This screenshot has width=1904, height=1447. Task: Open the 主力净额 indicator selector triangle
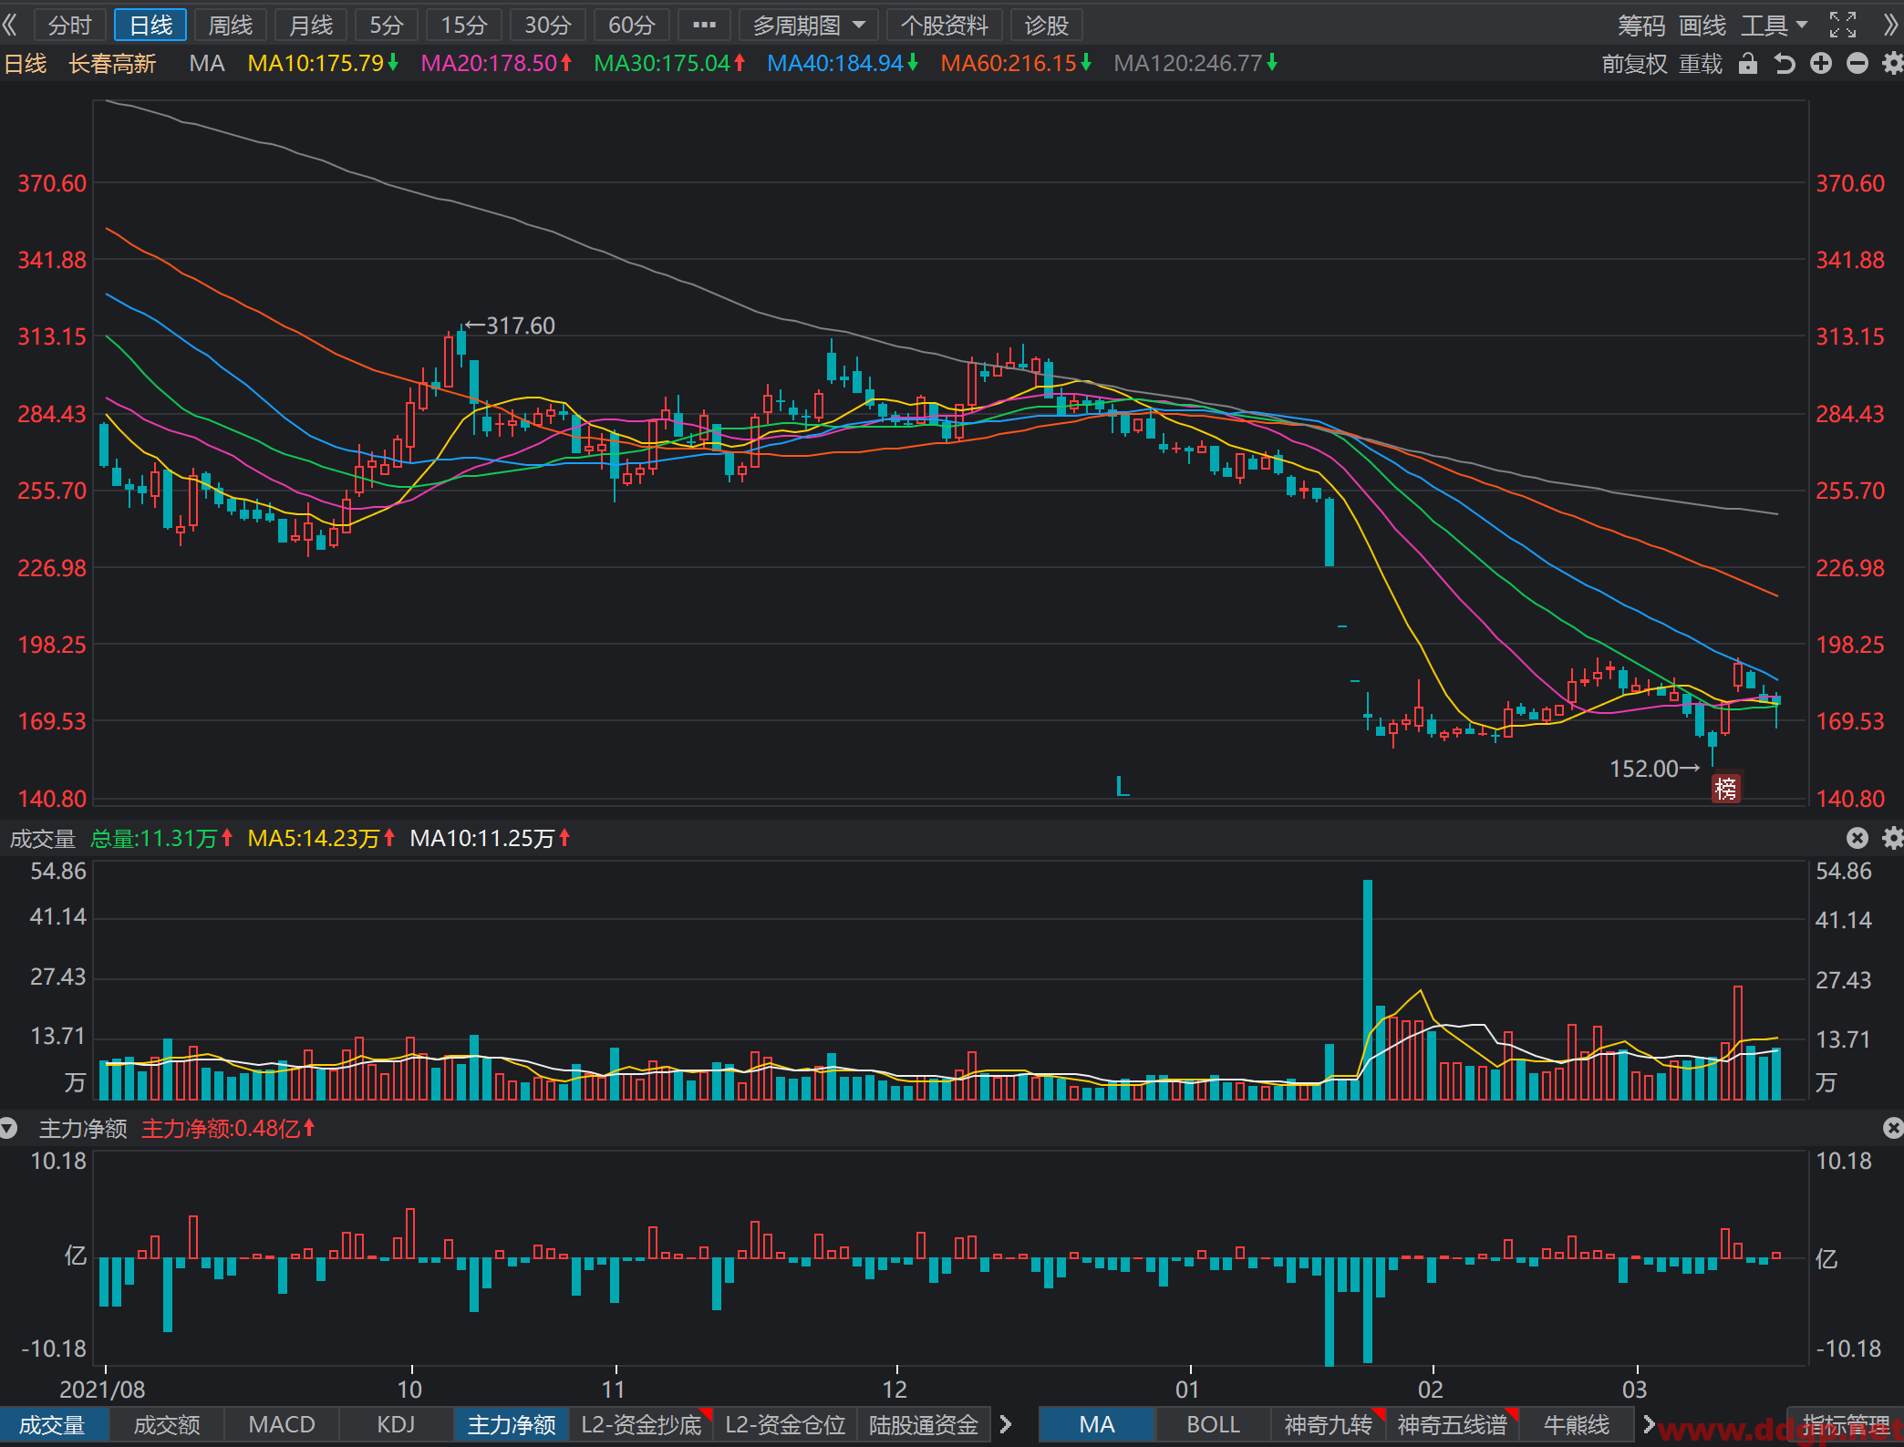9,1129
